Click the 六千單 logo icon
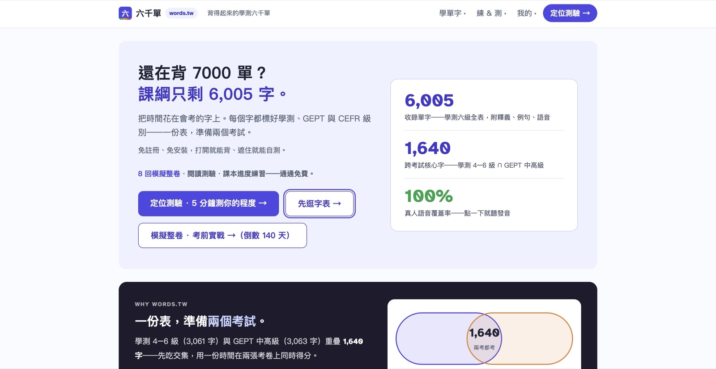The height and width of the screenshot is (369, 716). click(x=125, y=13)
